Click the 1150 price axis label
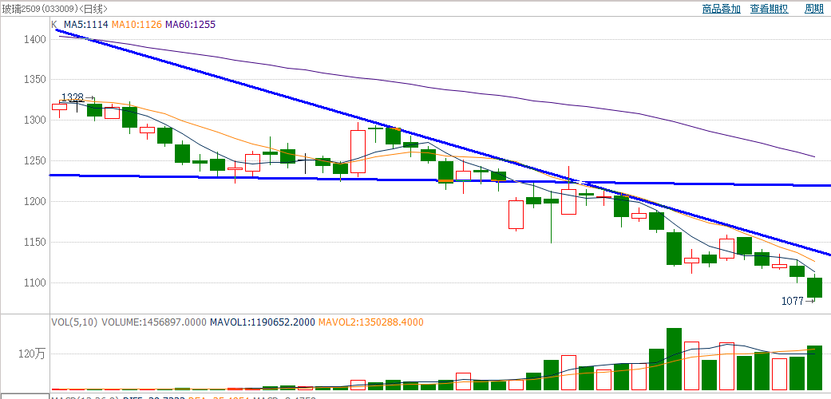831x399 pixels. pos(35,242)
